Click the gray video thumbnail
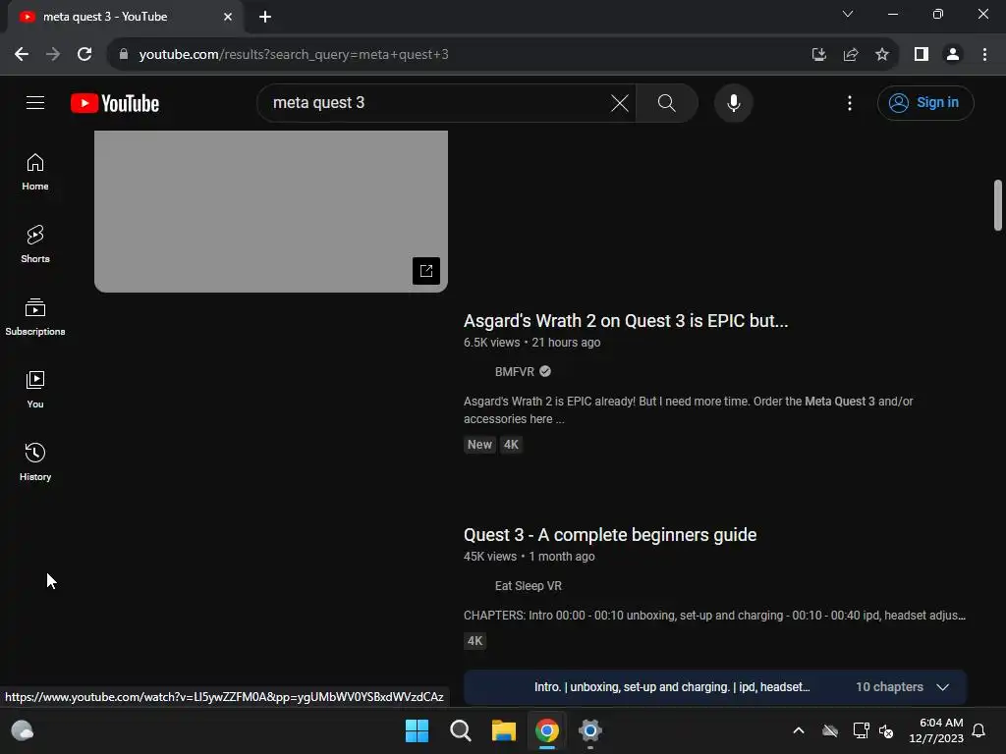Viewport: 1006px width, 754px height. pyautogui.click(x=271, y=212)
